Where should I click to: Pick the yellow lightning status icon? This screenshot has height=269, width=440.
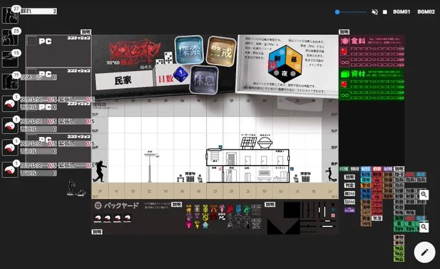click(197, 225)
